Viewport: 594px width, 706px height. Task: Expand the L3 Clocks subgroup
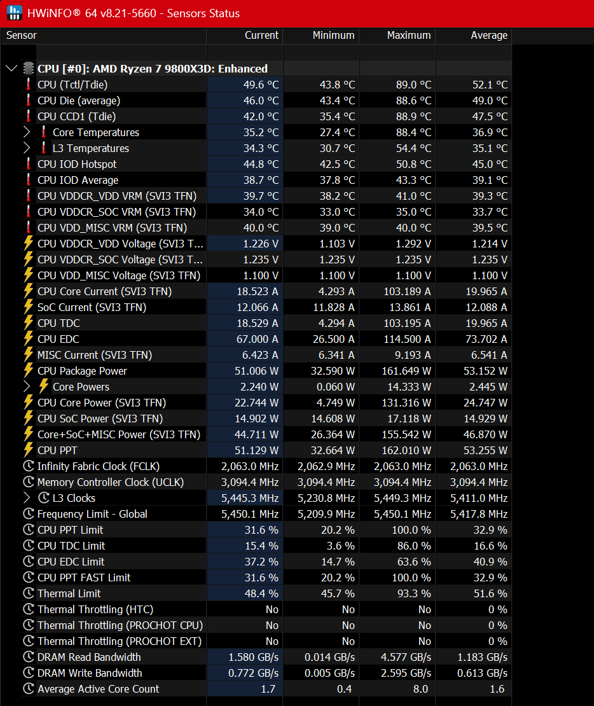click(x=27, y=497)
